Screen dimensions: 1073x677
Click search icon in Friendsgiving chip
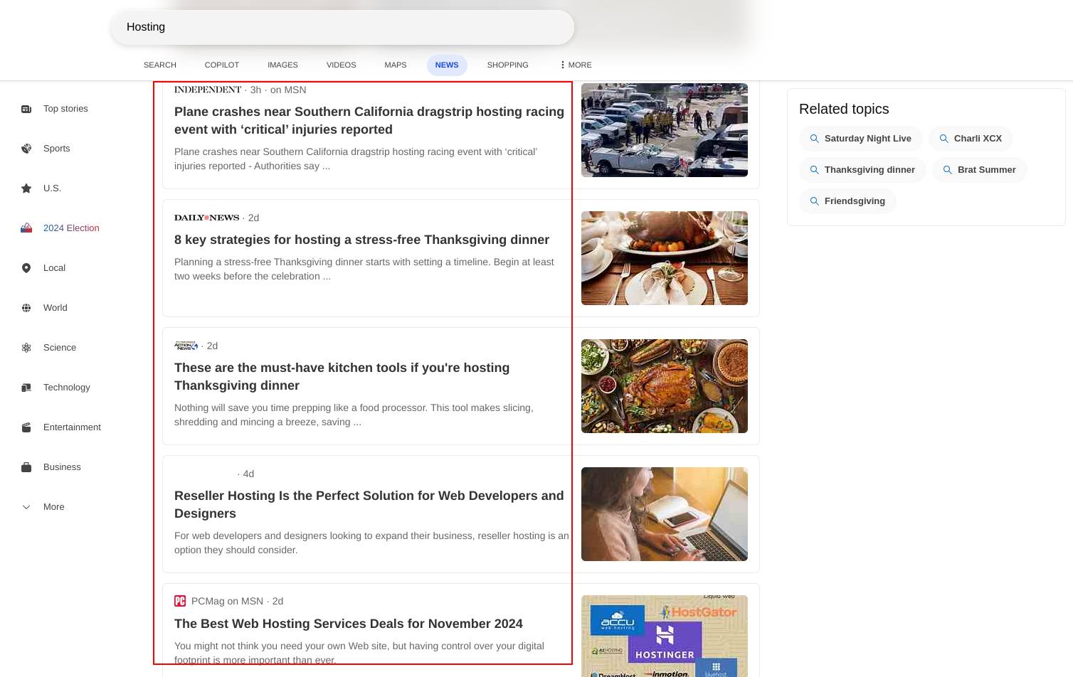pyautogui.click(x=814, y=201)
